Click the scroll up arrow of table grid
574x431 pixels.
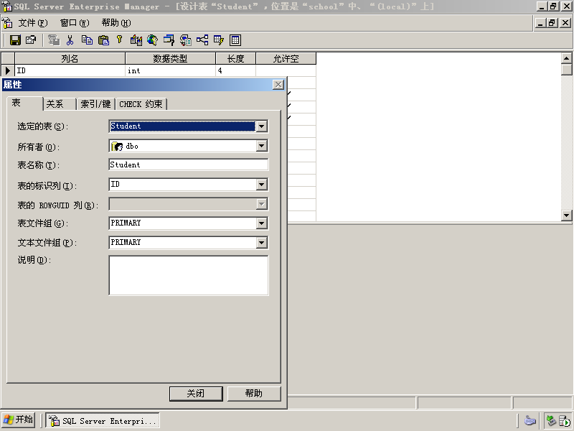[x=566, y=58]
